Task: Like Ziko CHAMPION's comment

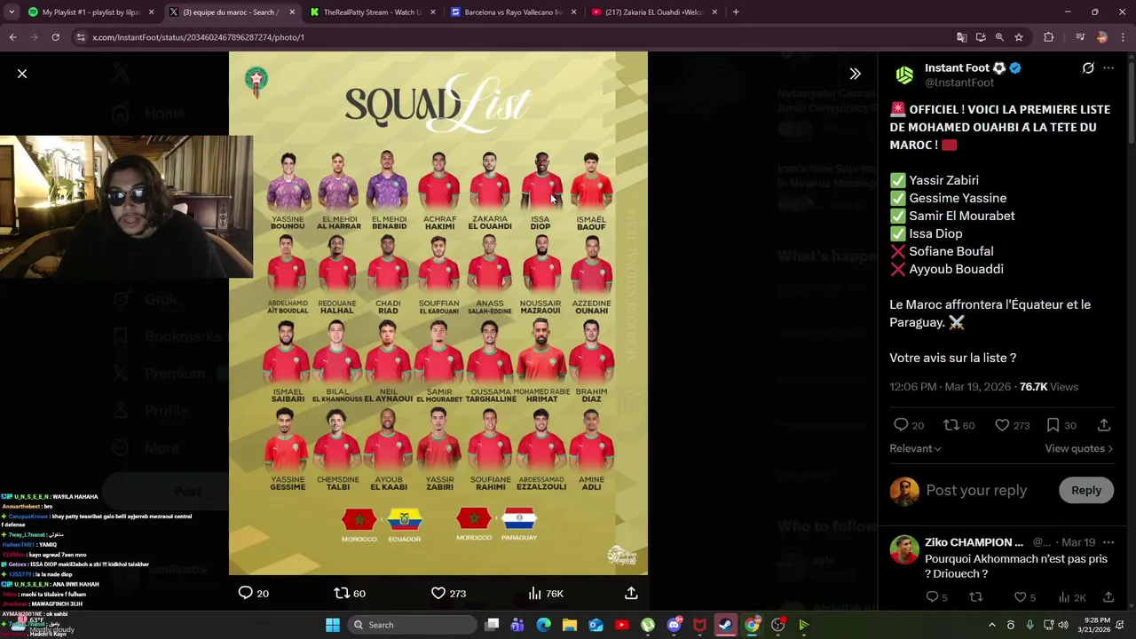Action: (1020, 597)
